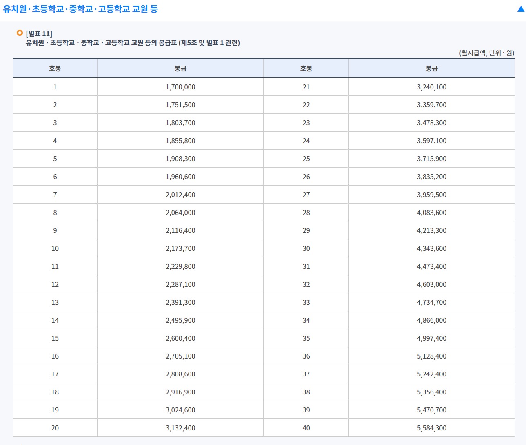Select salary cell 5,242,400

point(432,374)
